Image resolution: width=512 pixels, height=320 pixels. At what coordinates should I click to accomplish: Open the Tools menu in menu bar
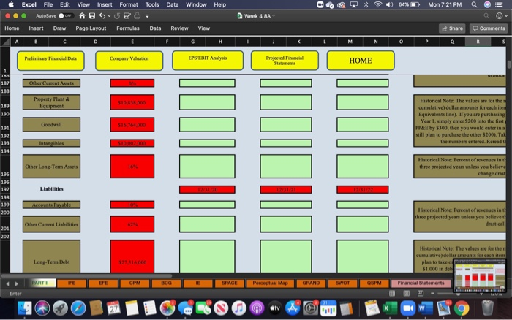point(152,4)
